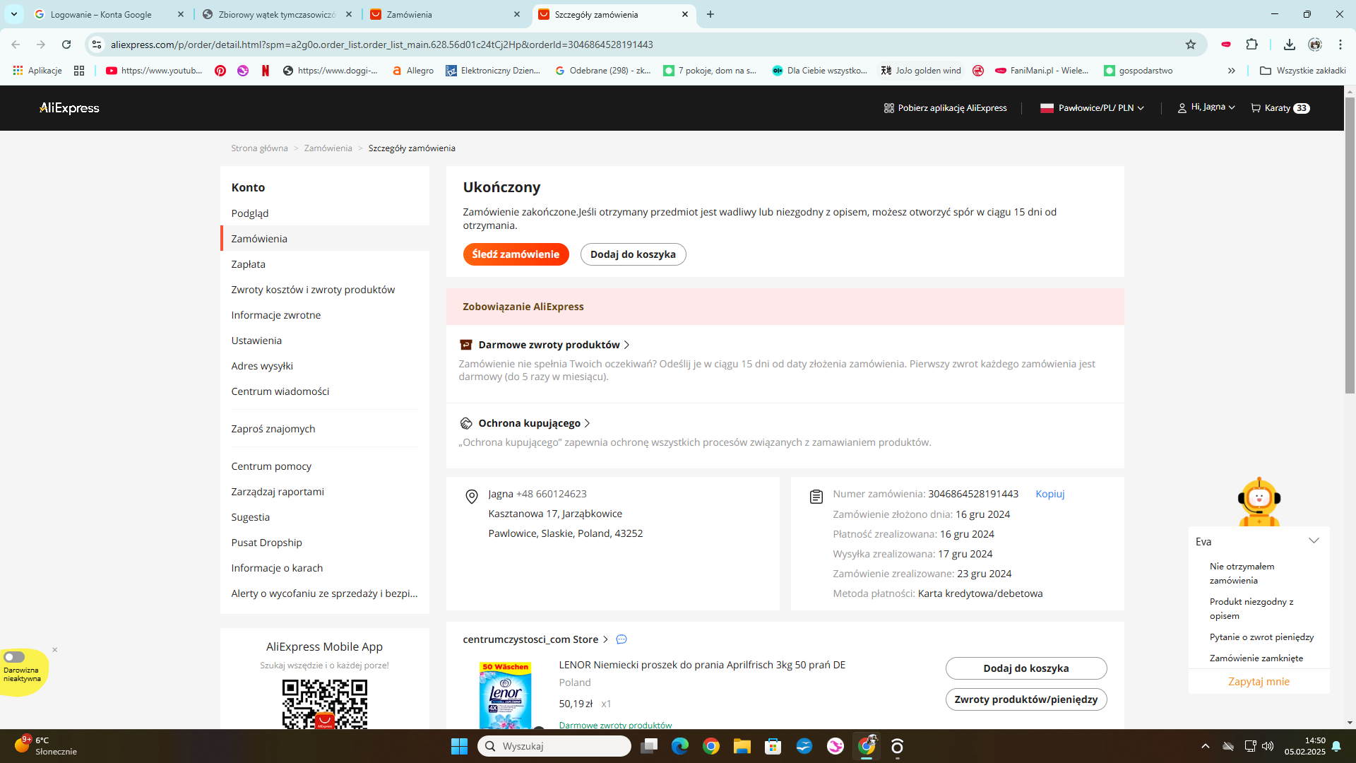This screenshot has height=763, width=1356.
Task: Open Microsoft Store from taskbar
Action: (773, 746)
